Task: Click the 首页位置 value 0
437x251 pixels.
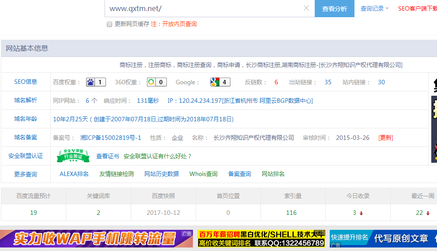Action: [x=228, y=213]
